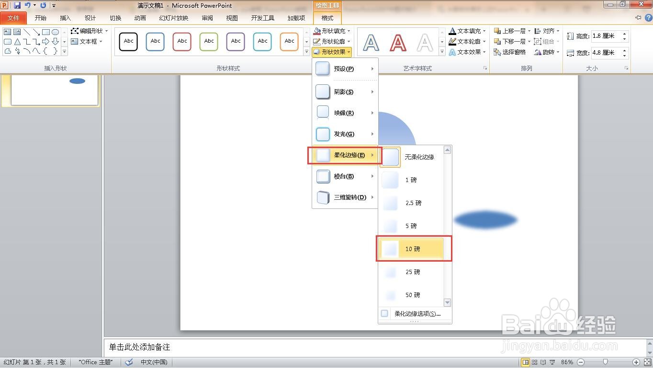The height and width of the screenshot is (368, 653).
Task: Apply the red outlined WordArt A style
Action: pyautogui.click(x=398, y=43)
